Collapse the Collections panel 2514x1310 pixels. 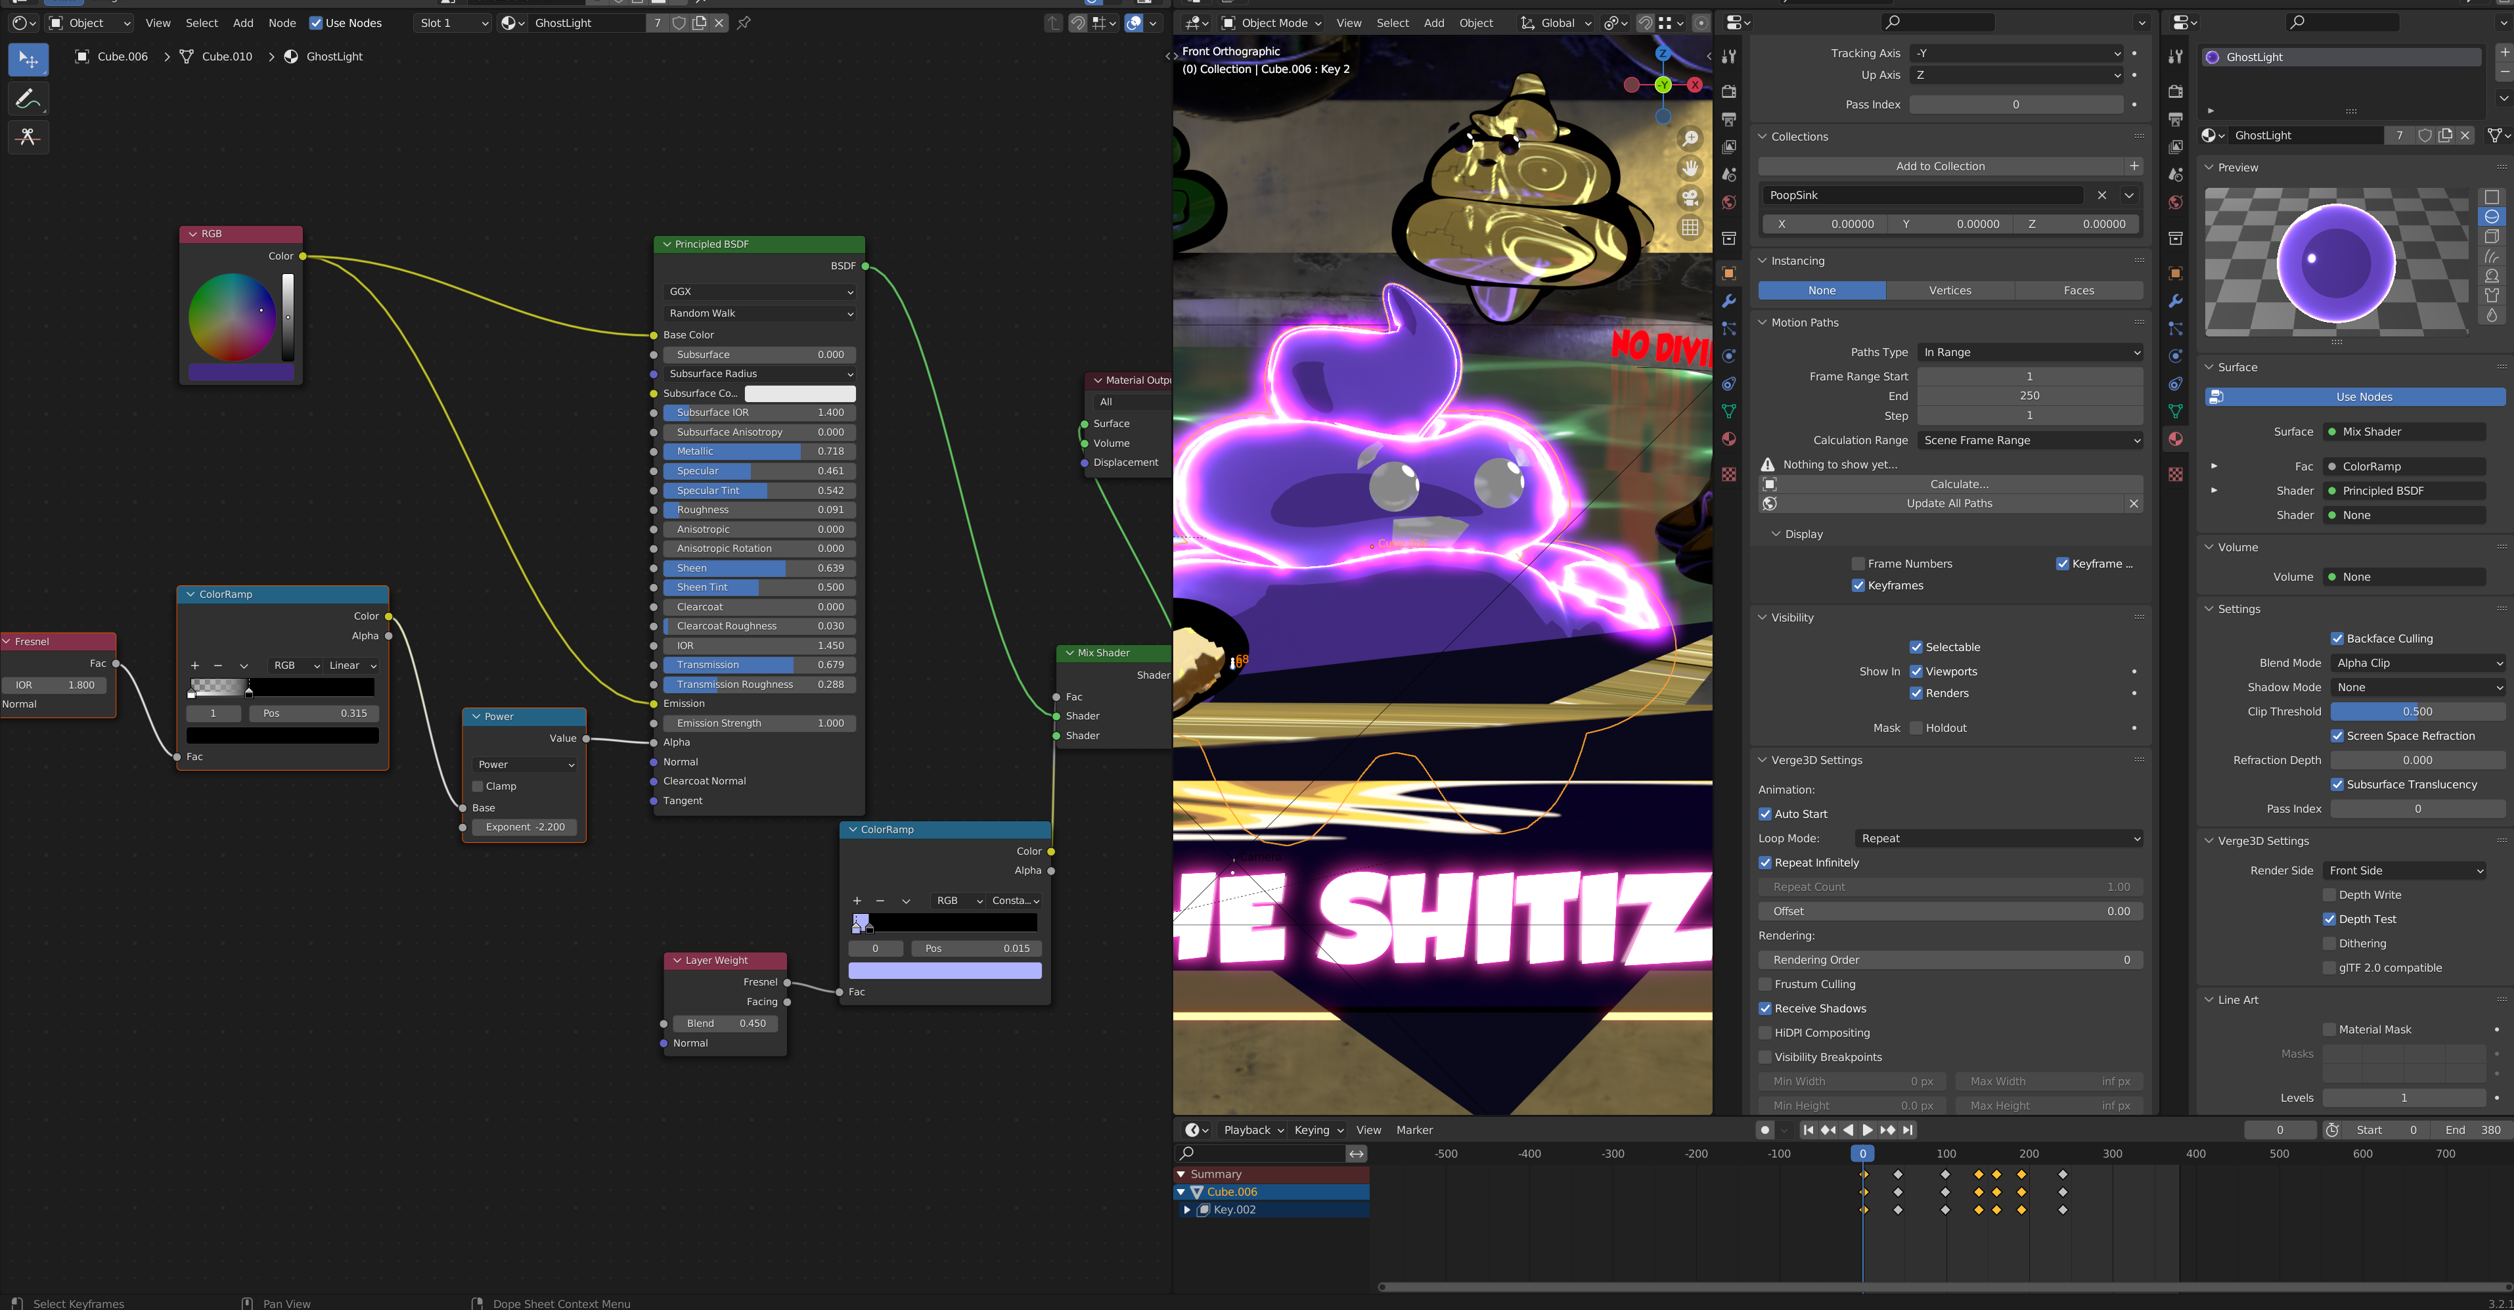1762,137
